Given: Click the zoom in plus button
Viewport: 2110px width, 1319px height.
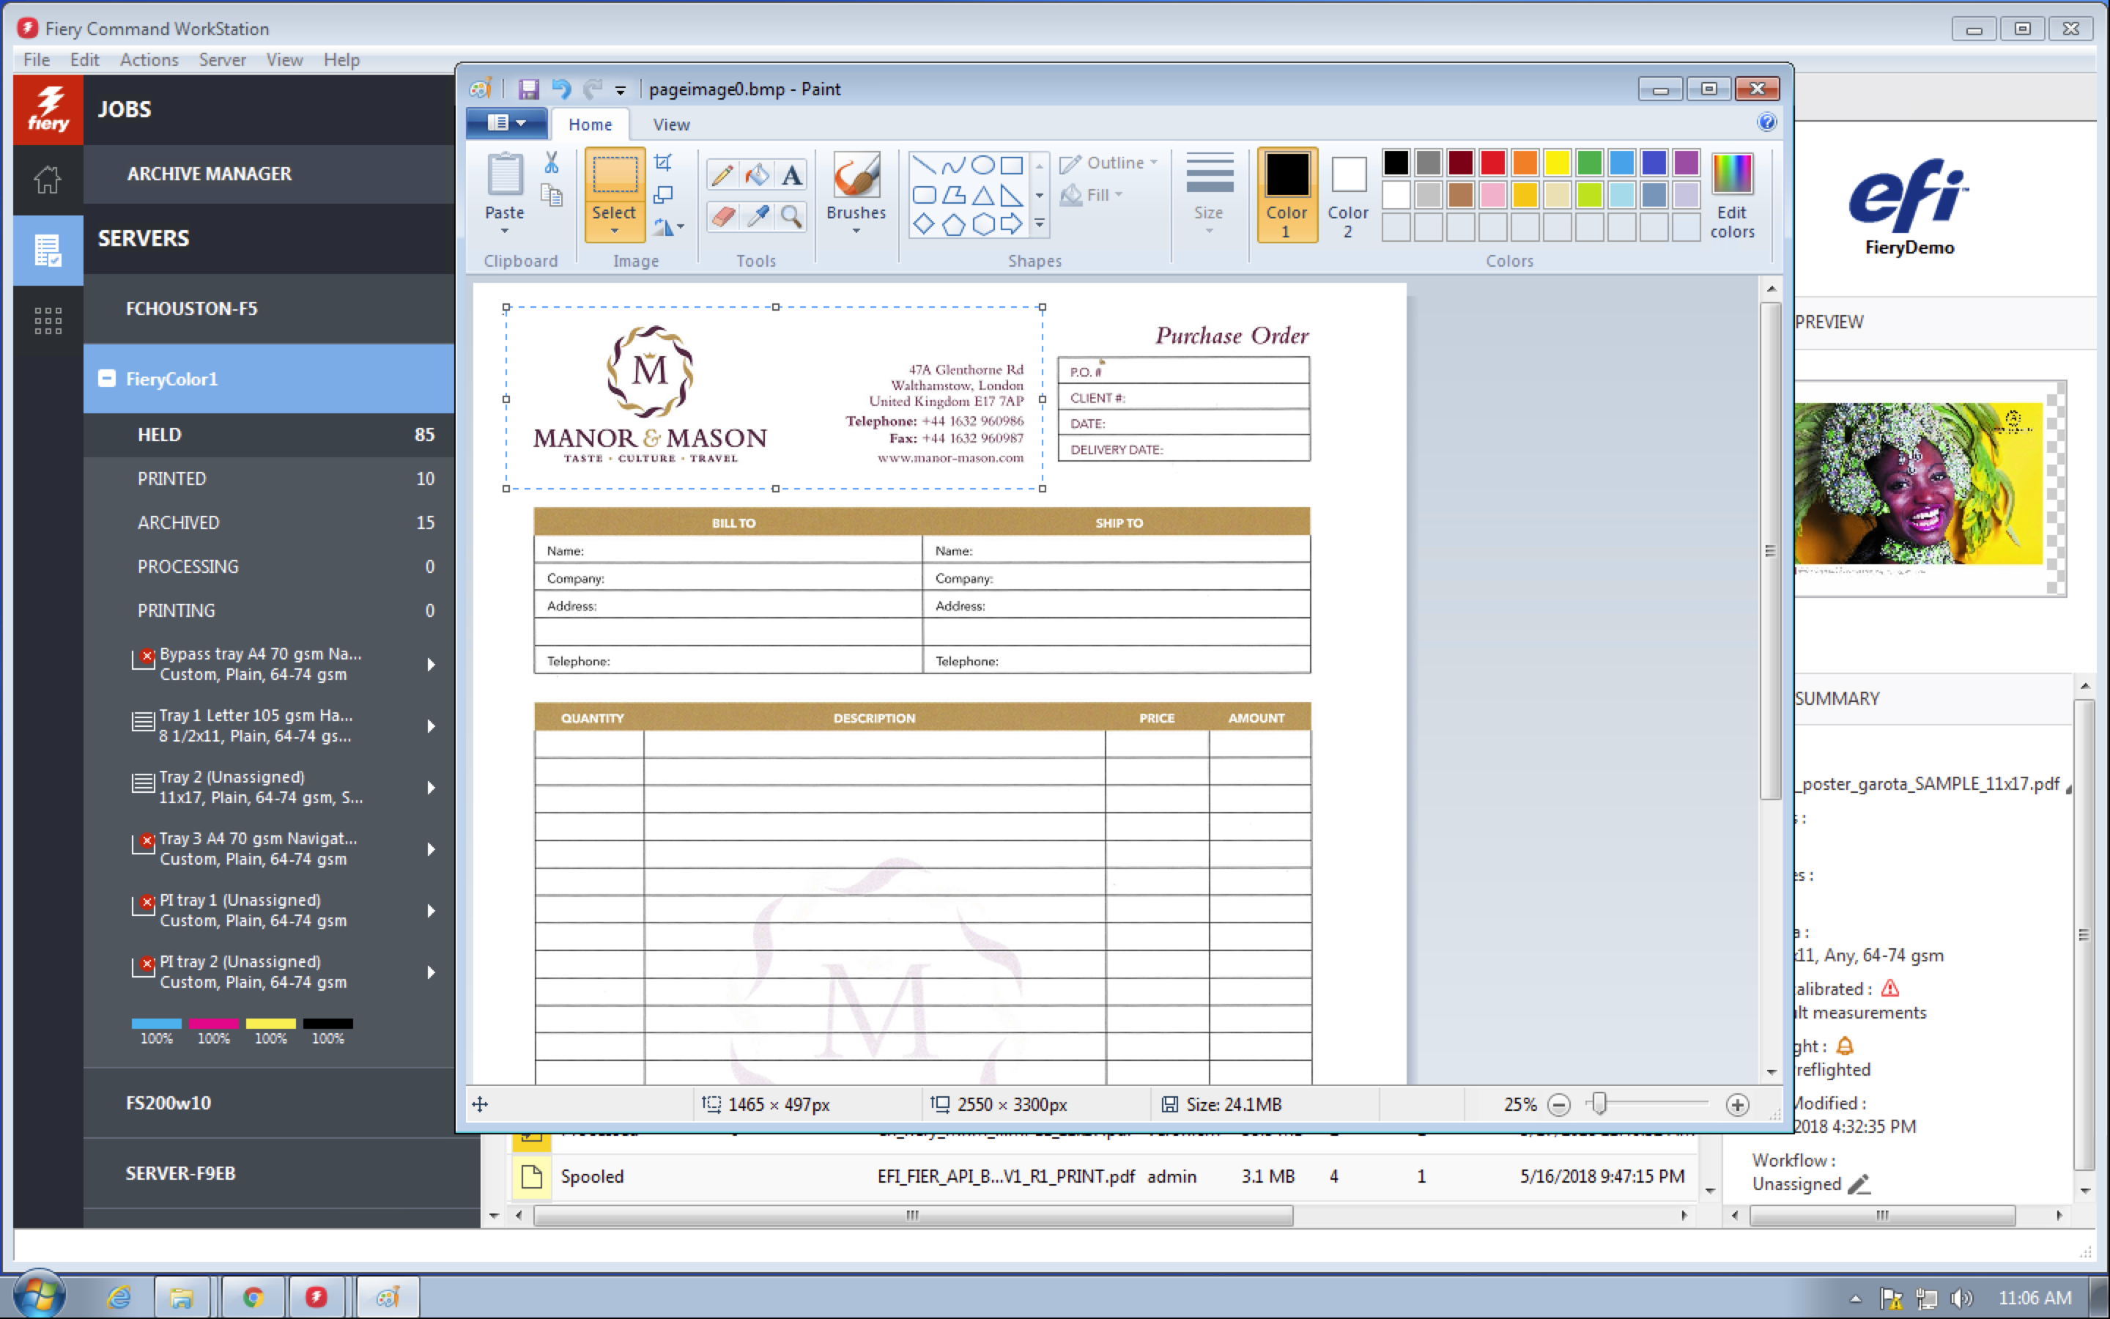Looking at the screenshot, I should click(x=1737, y=1104).
